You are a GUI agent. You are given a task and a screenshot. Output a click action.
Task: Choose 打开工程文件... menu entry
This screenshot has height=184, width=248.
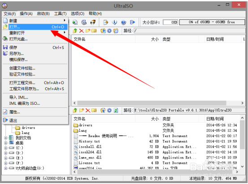coord(35,83)
